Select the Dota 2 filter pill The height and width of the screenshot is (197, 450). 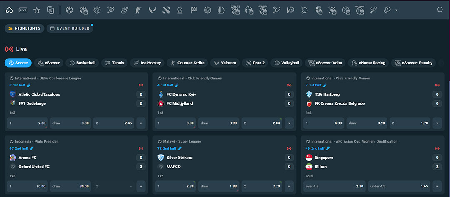pyautogui.click(x=255, y=63)
